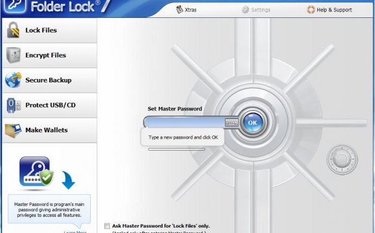Open the Secure Backup section

tap(50, 80)
